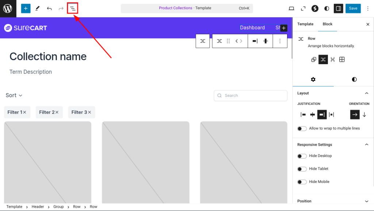This screenshot has width=374, height=211.
Task: Collapse the Layout panel
Action: click(x=367, y=93)
